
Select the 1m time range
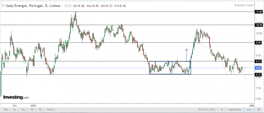tap(23, 110)
